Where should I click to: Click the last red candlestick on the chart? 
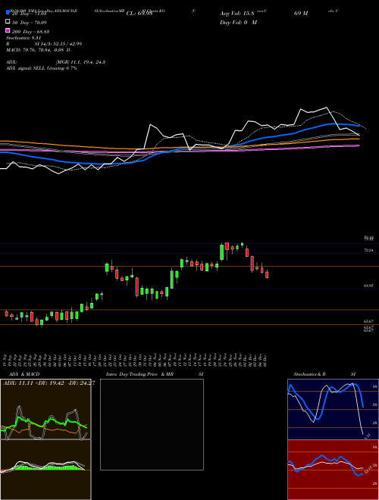(x=267, y=274)
